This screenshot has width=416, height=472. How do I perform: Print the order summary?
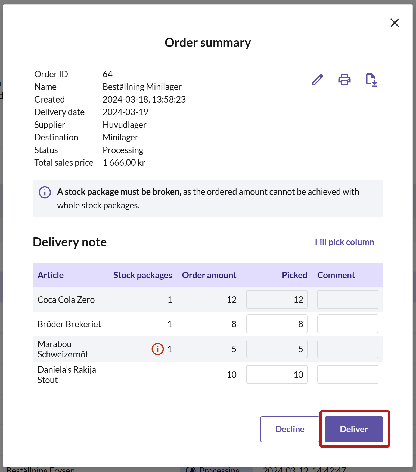click(x=344, y=79)
